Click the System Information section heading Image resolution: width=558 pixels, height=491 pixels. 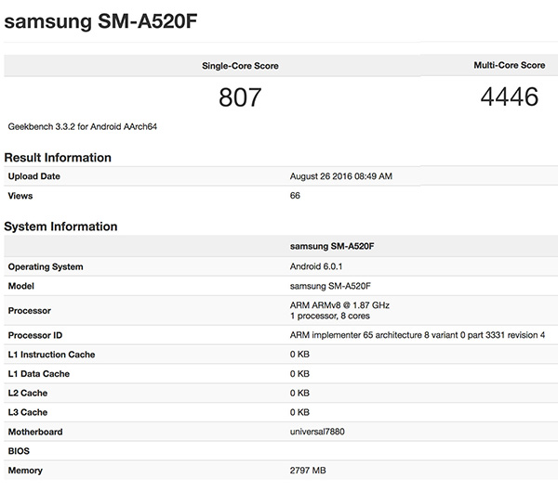coord(60,226)
